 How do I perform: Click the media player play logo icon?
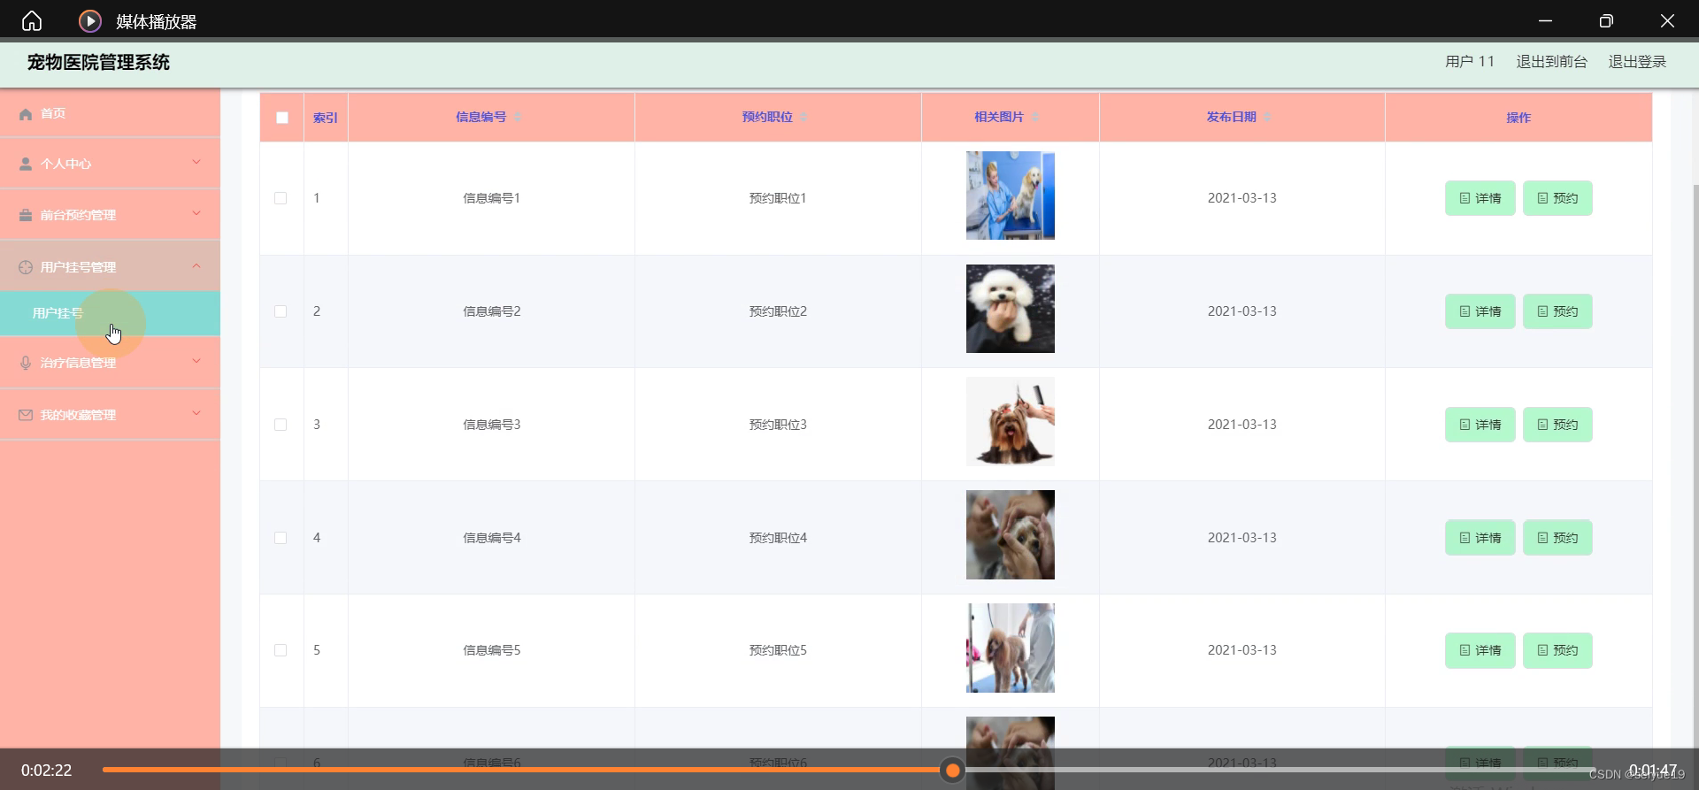point(90,20)
